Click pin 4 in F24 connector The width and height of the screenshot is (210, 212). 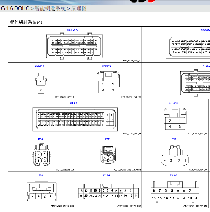[x=33, y=196]
